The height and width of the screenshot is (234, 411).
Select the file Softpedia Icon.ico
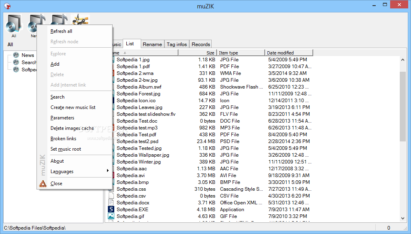[136, 100]
